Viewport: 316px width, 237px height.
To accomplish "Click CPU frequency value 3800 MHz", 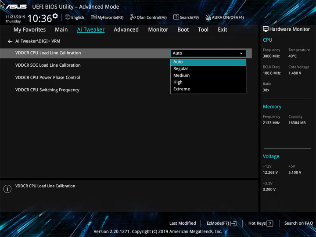I will pos(271,56).
